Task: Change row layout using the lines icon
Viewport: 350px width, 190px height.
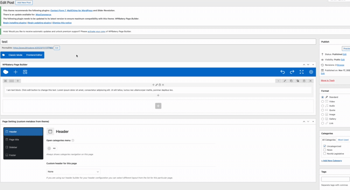Action: pos(12,81)
